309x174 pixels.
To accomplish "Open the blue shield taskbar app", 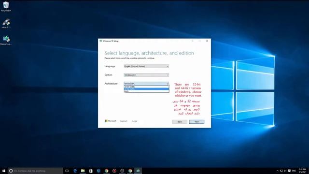I will pyautogui.click(x=98, y=171).
